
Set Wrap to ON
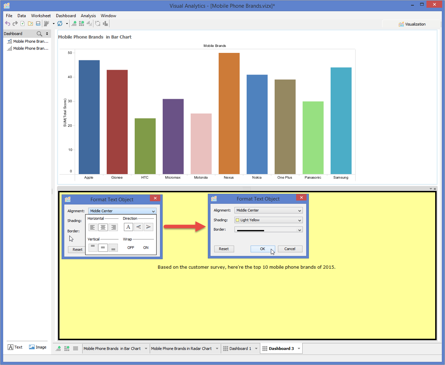(146, 248)
